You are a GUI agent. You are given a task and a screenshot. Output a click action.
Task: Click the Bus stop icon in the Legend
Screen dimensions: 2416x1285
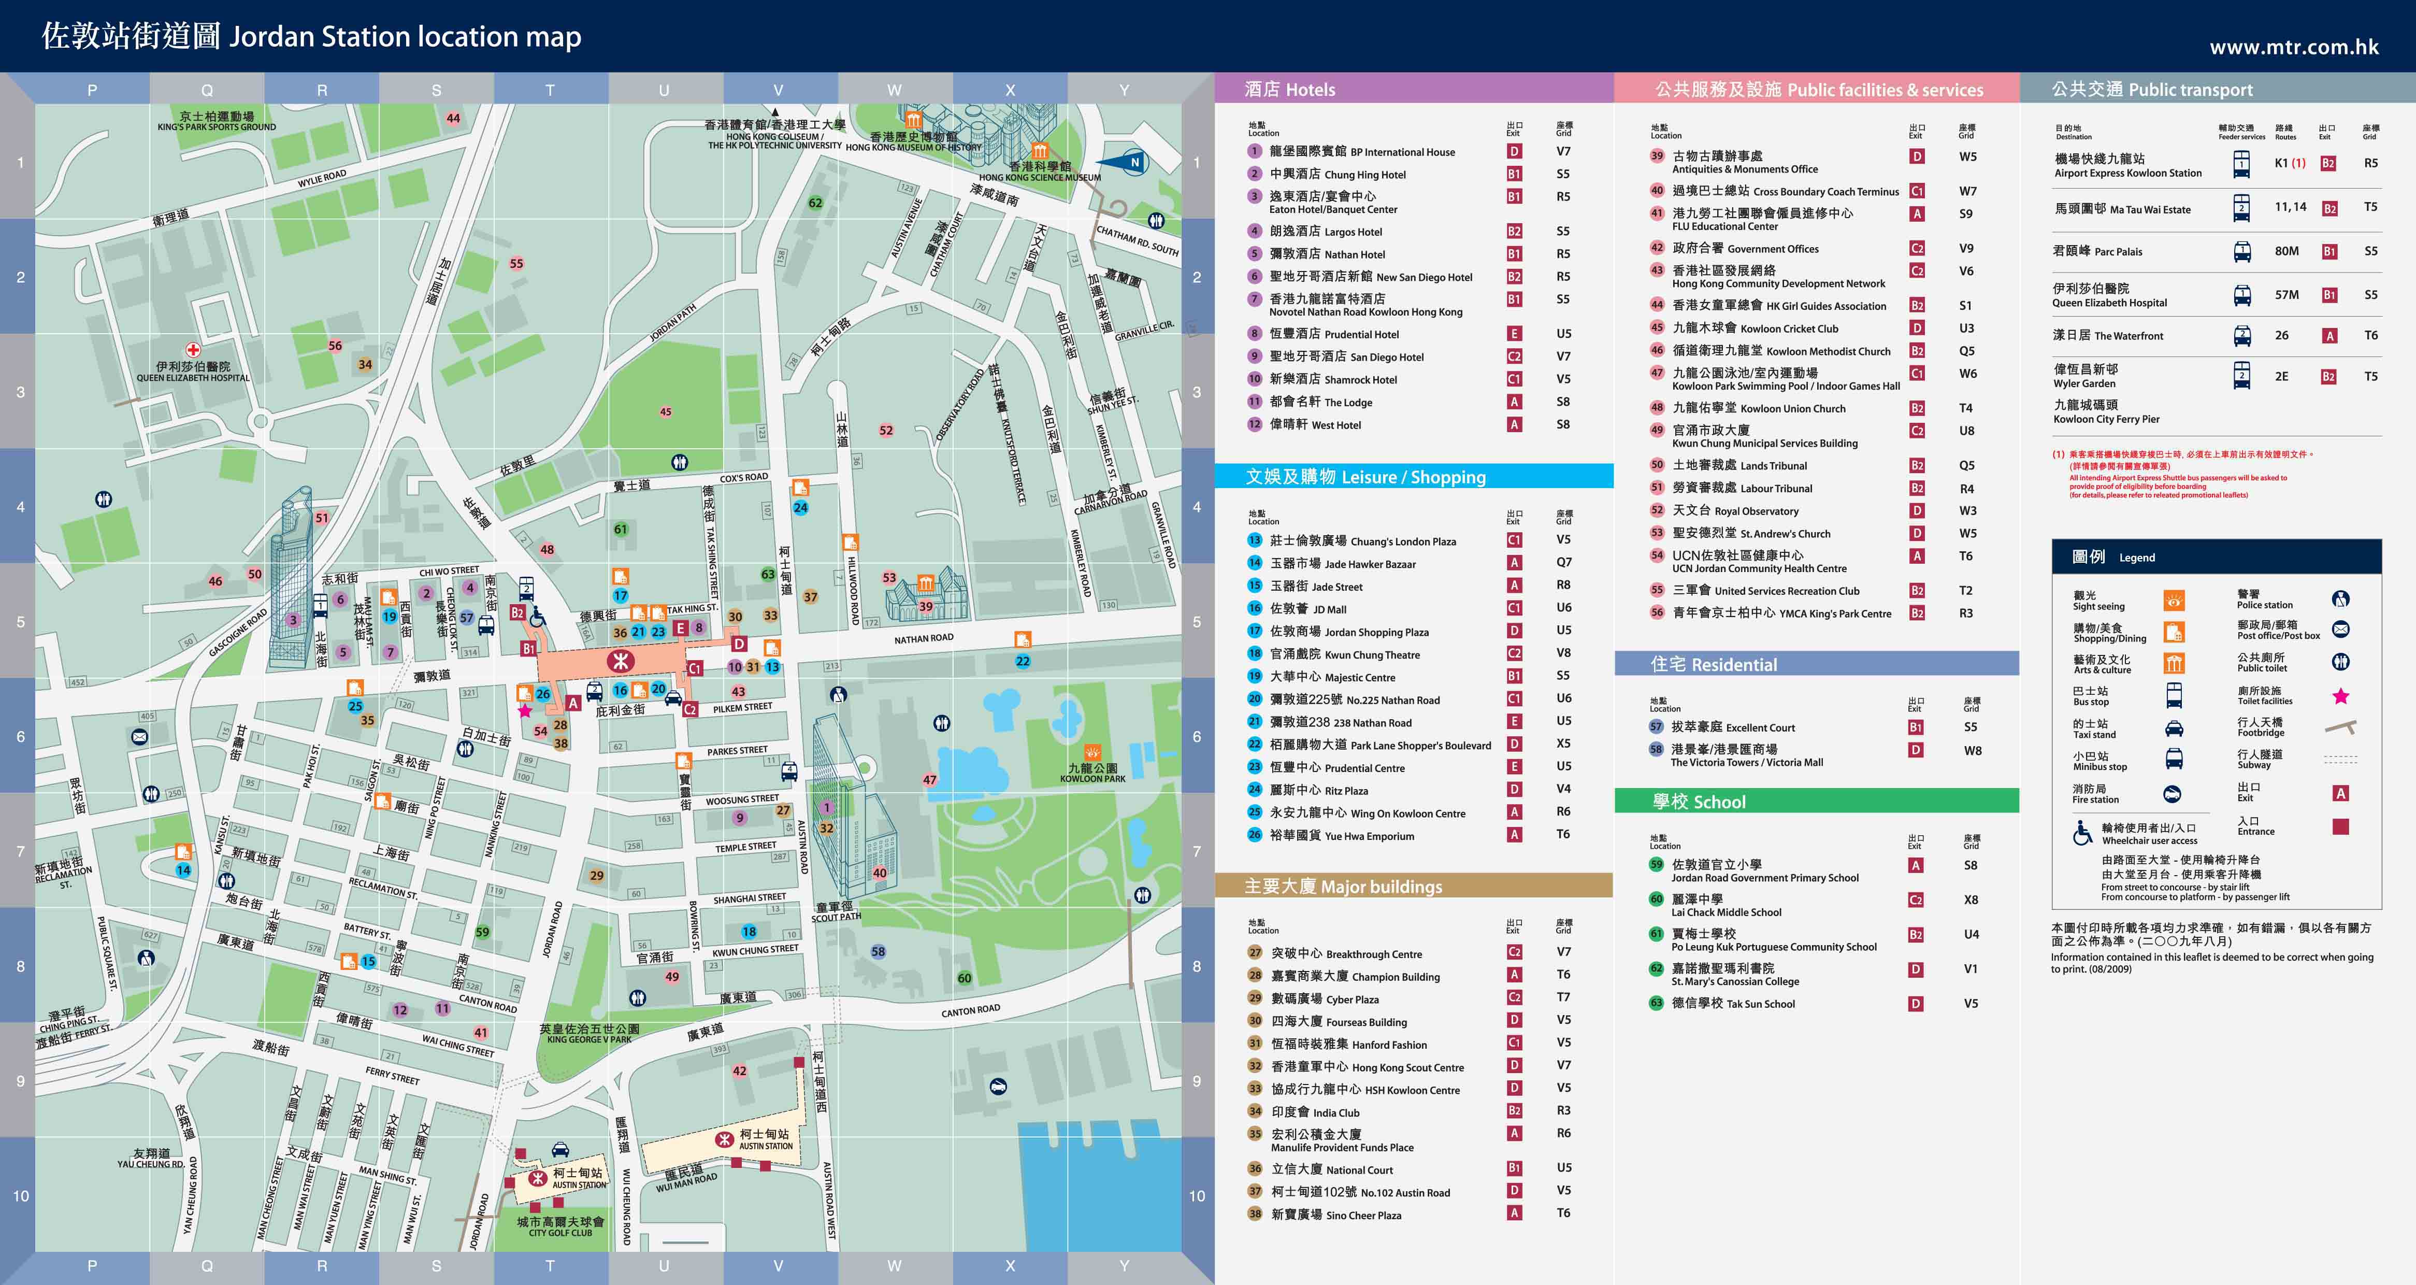coord(2174,695)
